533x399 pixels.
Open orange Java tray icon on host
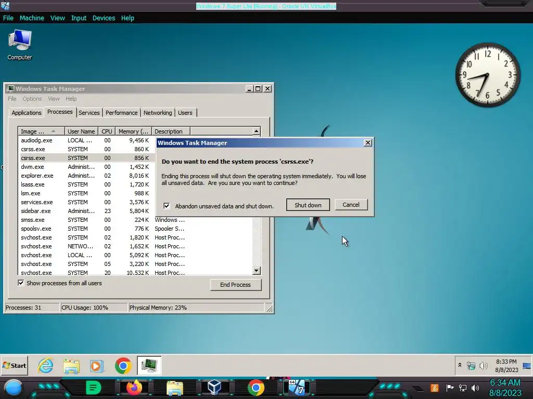(x=435, y=388)
